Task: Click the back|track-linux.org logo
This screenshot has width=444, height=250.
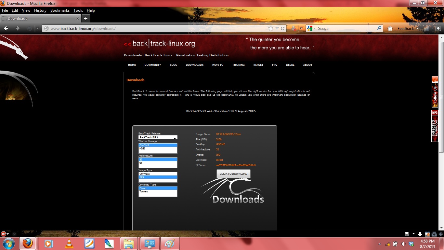Action: click(160, 44)
